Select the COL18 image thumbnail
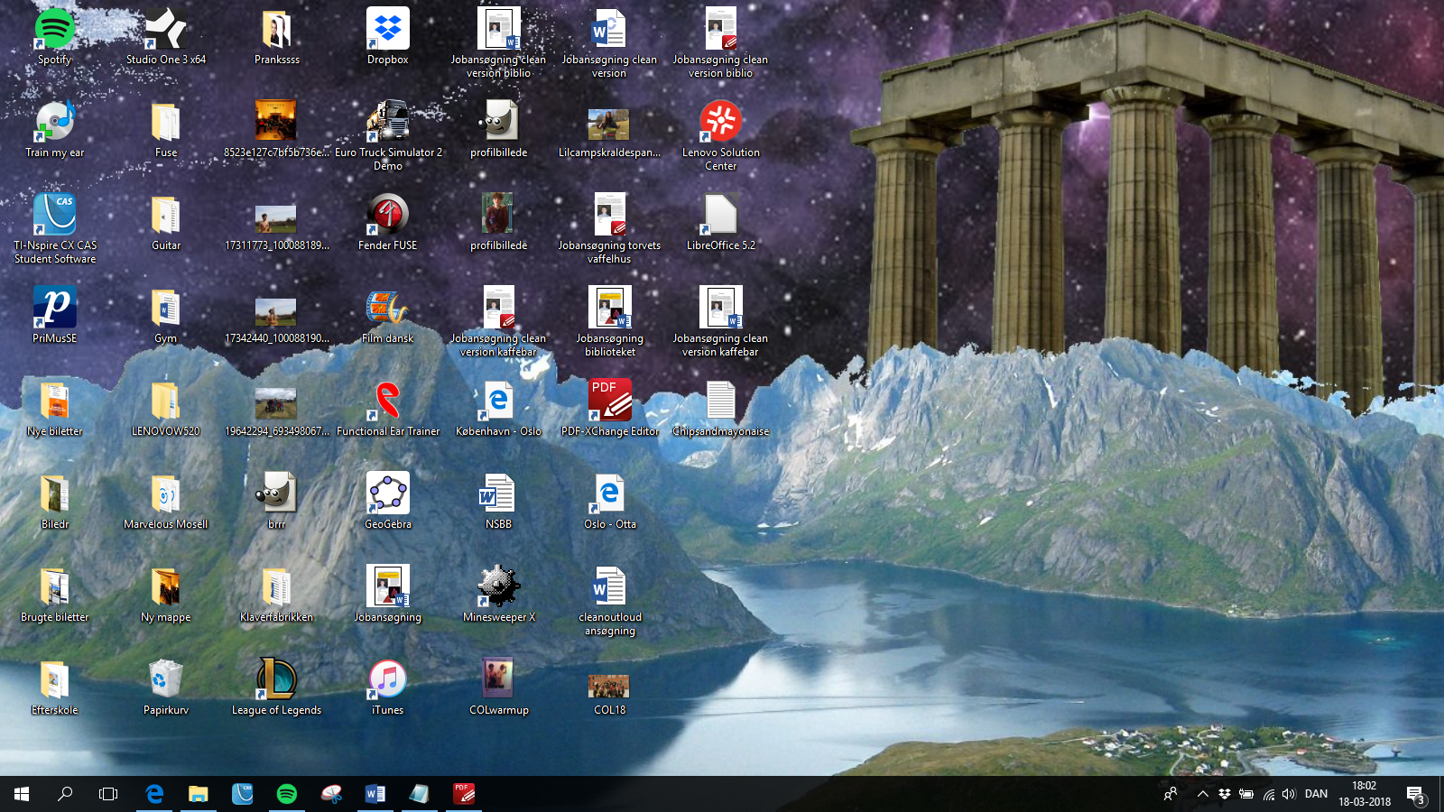The image size is (1444, 812). (x=609, y=686)
